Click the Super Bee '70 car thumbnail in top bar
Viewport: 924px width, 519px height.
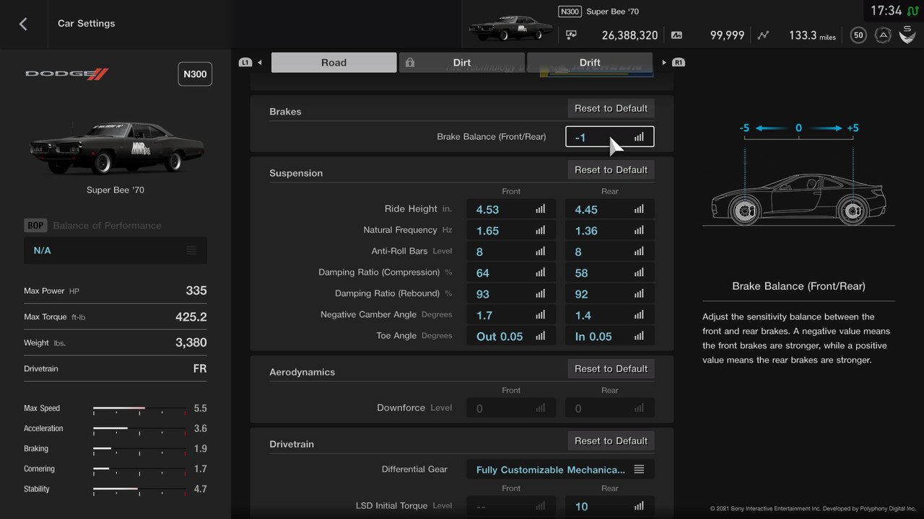(x=510, y=29)
